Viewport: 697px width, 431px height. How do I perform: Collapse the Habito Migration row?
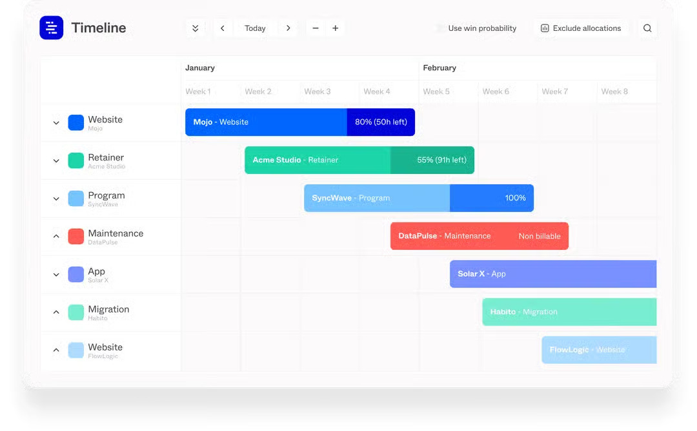56,312
